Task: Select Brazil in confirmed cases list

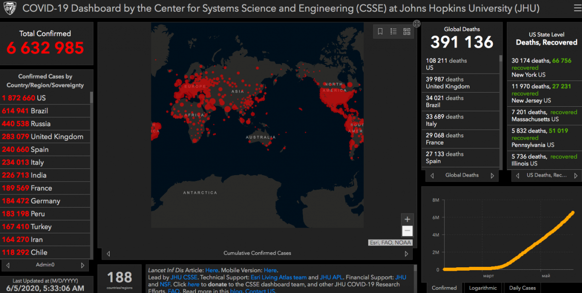Action: coord(45,111)
